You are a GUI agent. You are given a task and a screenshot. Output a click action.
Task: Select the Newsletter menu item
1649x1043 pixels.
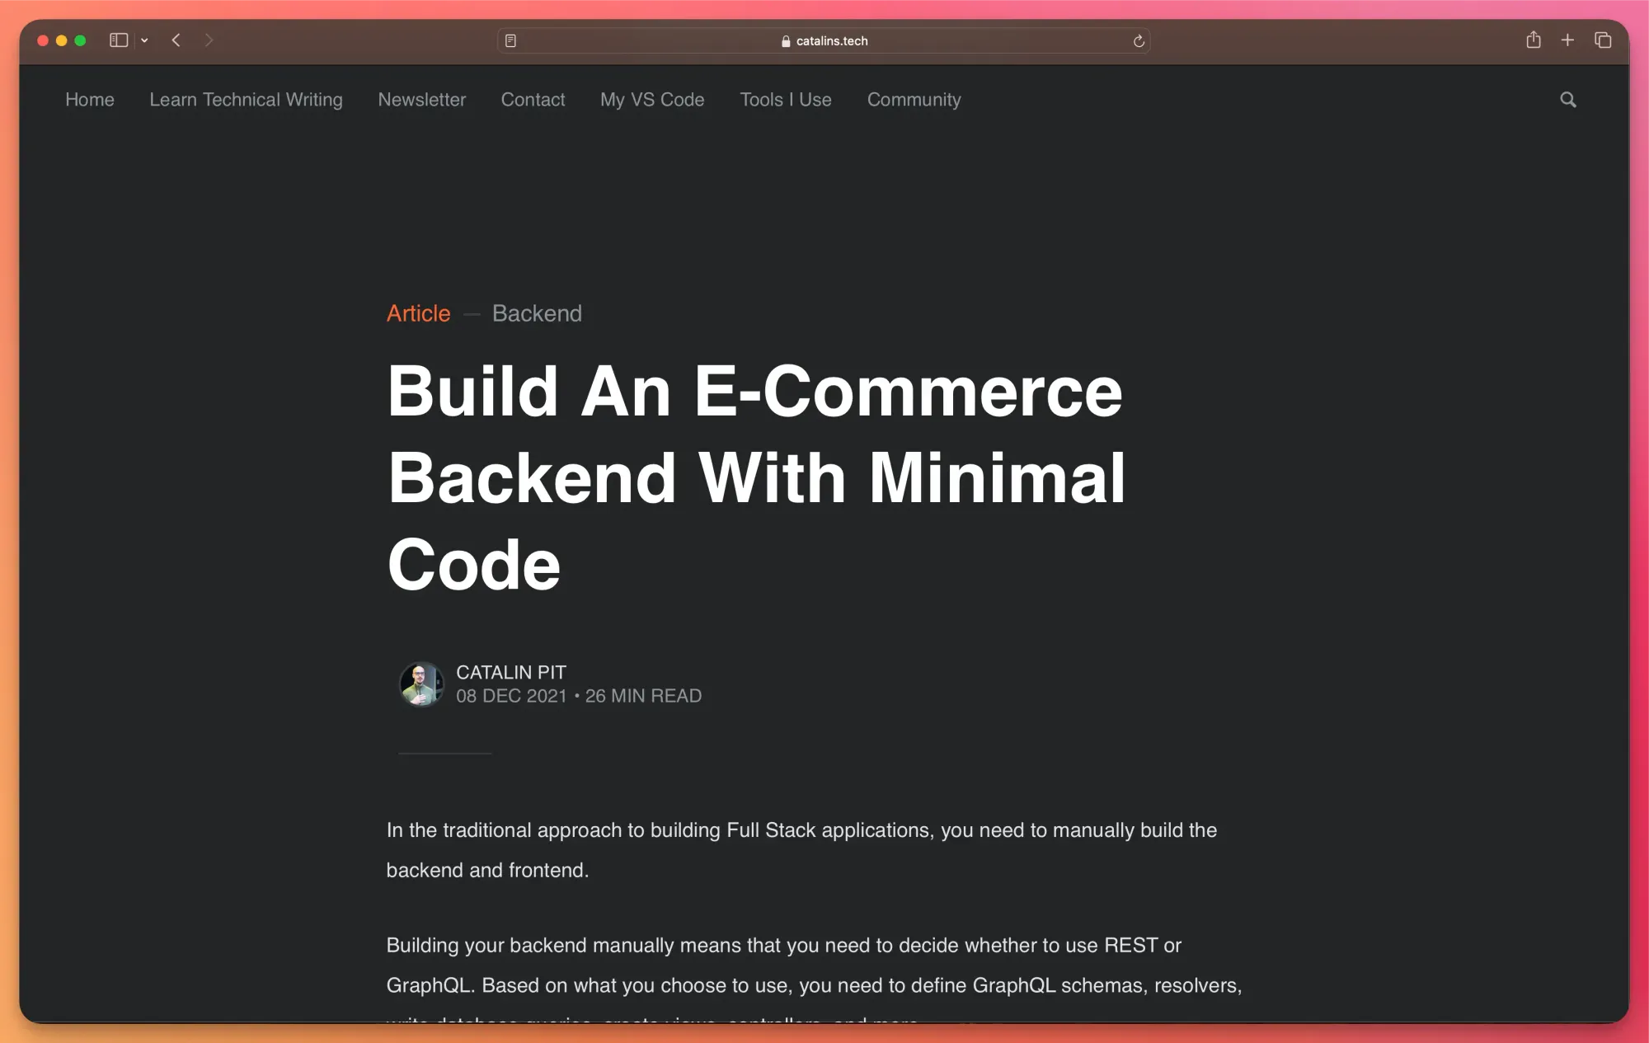point(423,100)
